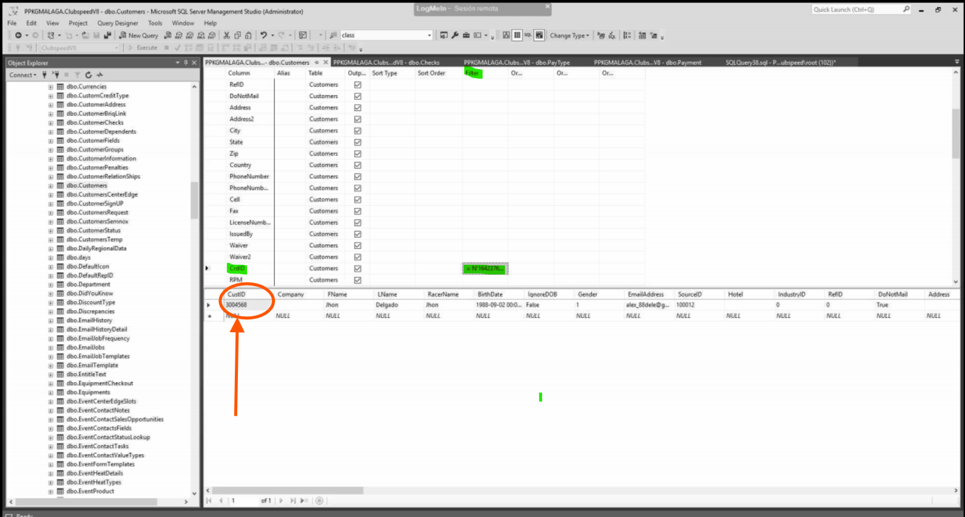Uncheck Output checkbox for City column
Screen dimensions: 965x517
click(x=357, y=131)
